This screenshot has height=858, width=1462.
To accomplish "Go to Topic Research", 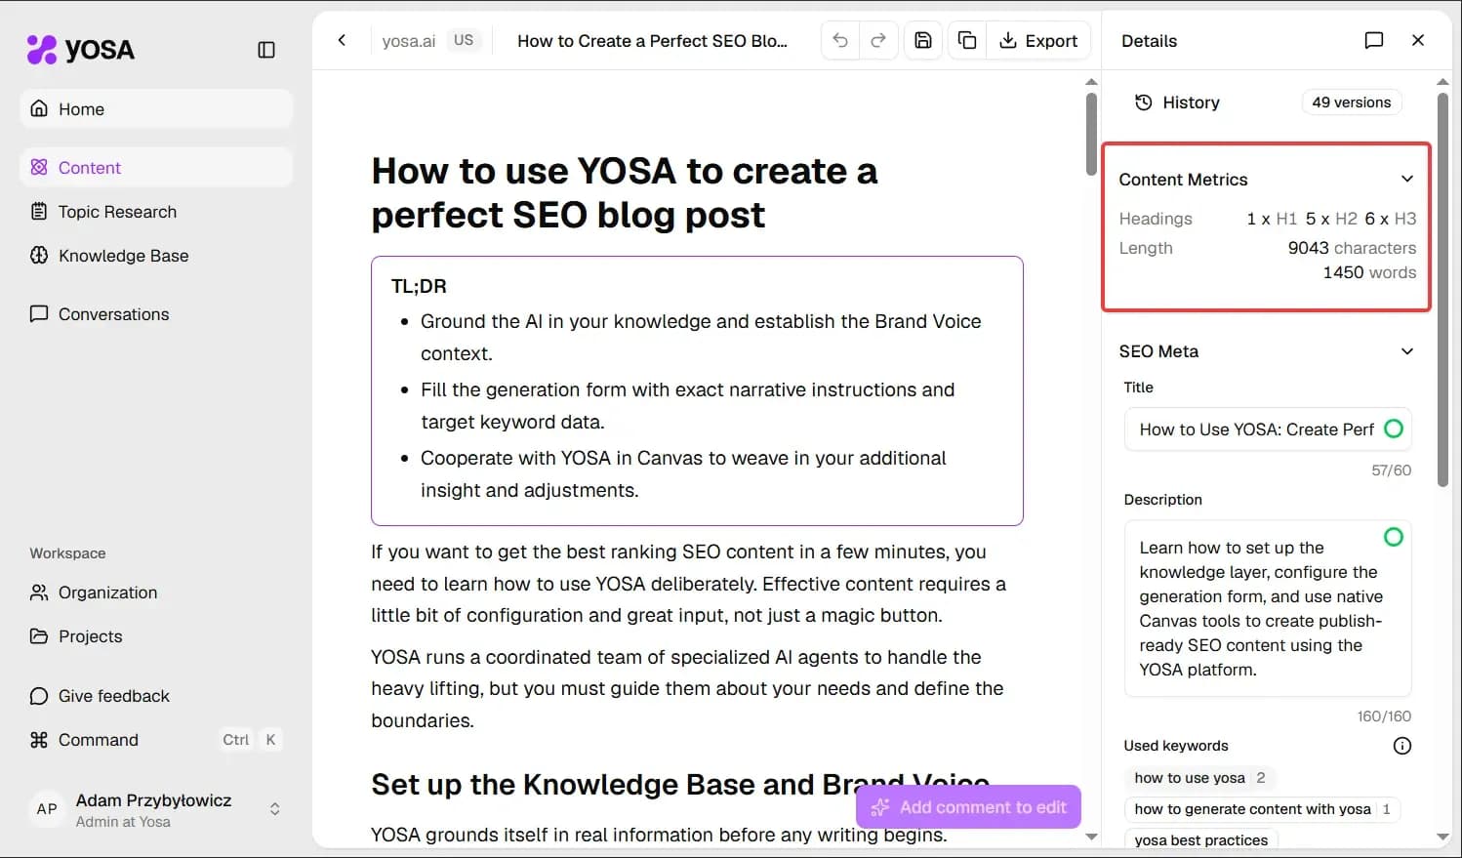I will tap(156, 212).
